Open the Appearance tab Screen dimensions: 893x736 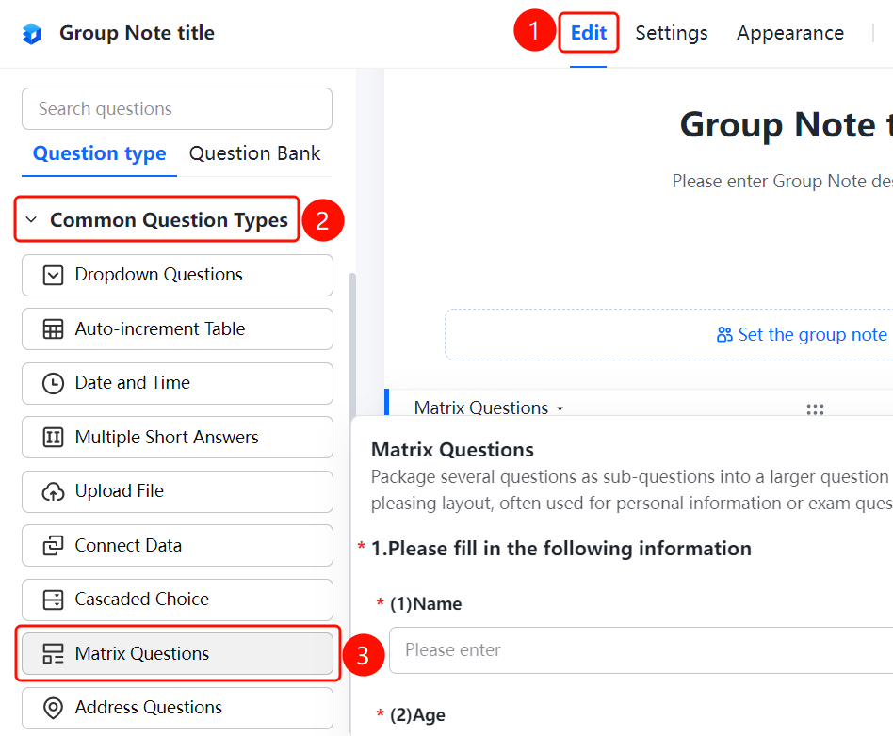point(790,33)
